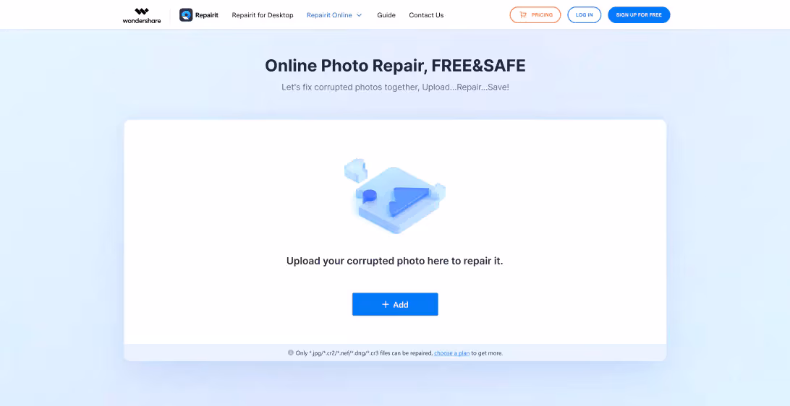Click the info icon beside file types note

tap(291, 353)
